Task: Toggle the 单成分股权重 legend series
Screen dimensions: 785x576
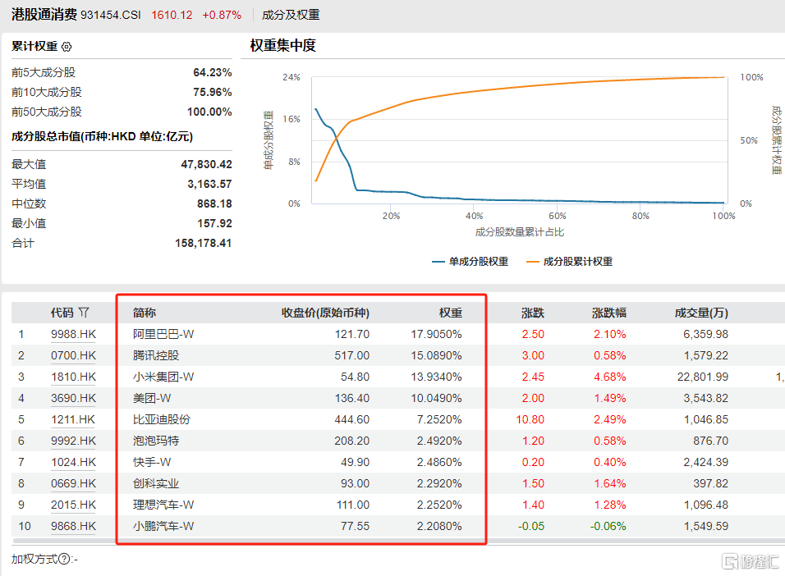Action: pyautogui.click(x=471, y=261)
